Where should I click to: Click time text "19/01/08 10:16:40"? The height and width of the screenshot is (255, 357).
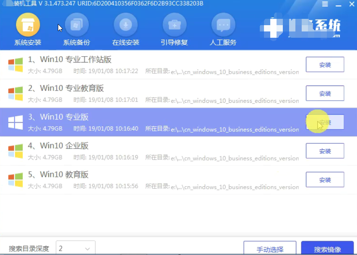pos(113,128)
